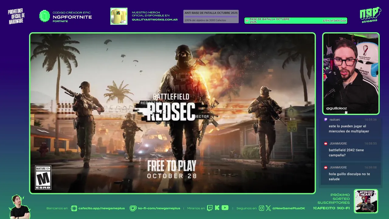The height and width of the screenshot is (219, 389).
Task: Click the JUANMUGRE username stamped 16:08:55
Action: (x=338, y=144)
